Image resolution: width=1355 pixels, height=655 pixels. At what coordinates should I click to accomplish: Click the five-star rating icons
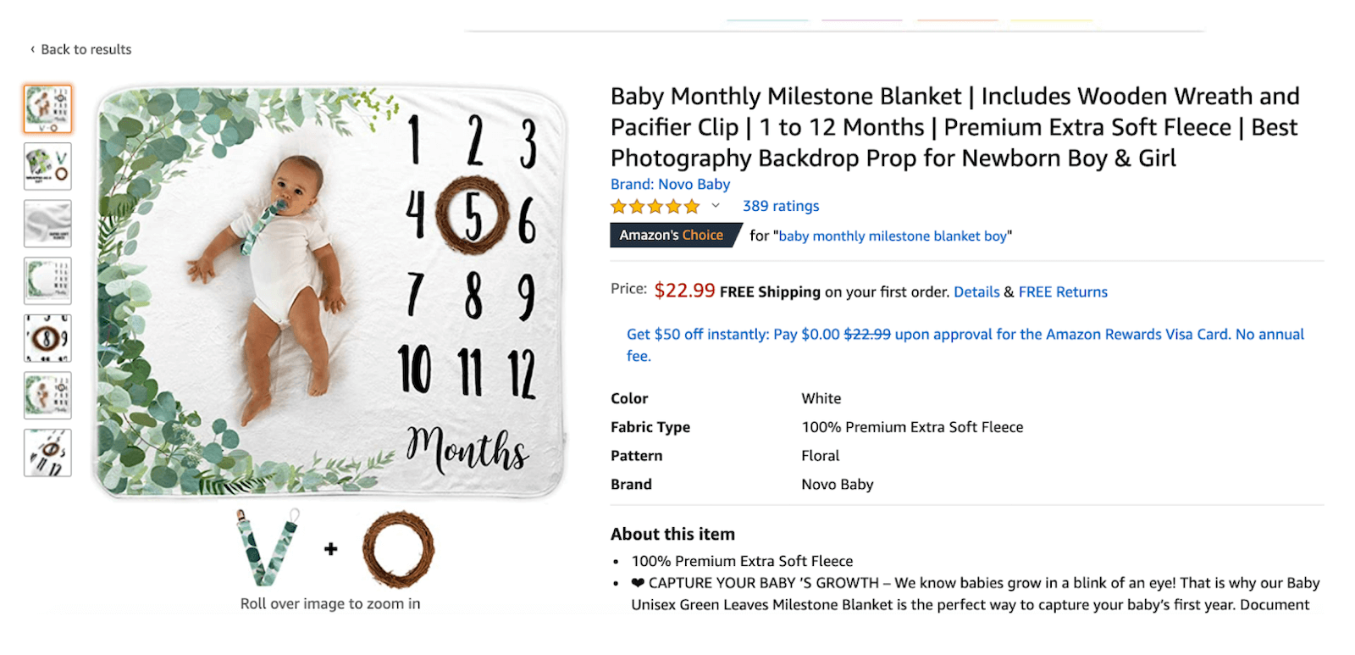coord(655,206)
